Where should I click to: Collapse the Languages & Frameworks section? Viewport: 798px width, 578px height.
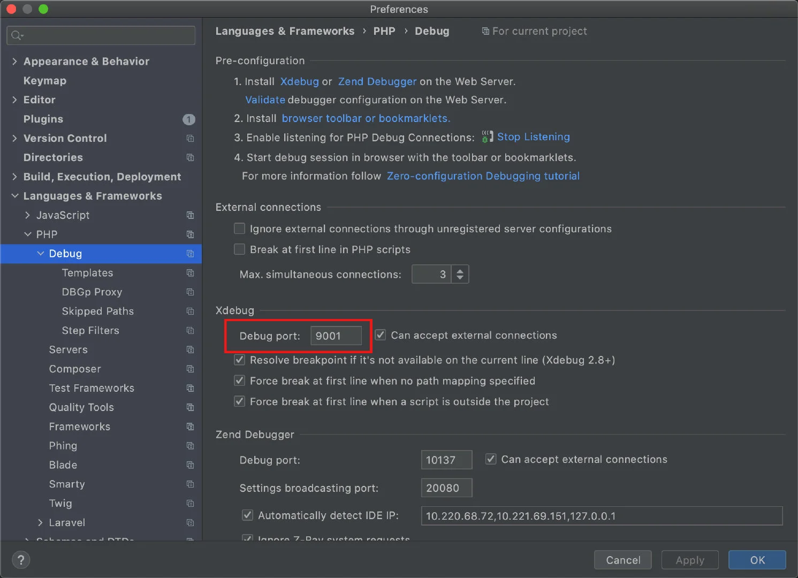tap(14, 196)
